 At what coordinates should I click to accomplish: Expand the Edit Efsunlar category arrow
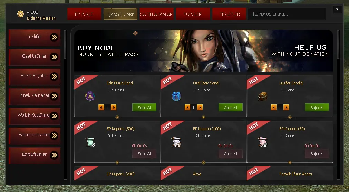pos(54,155)
